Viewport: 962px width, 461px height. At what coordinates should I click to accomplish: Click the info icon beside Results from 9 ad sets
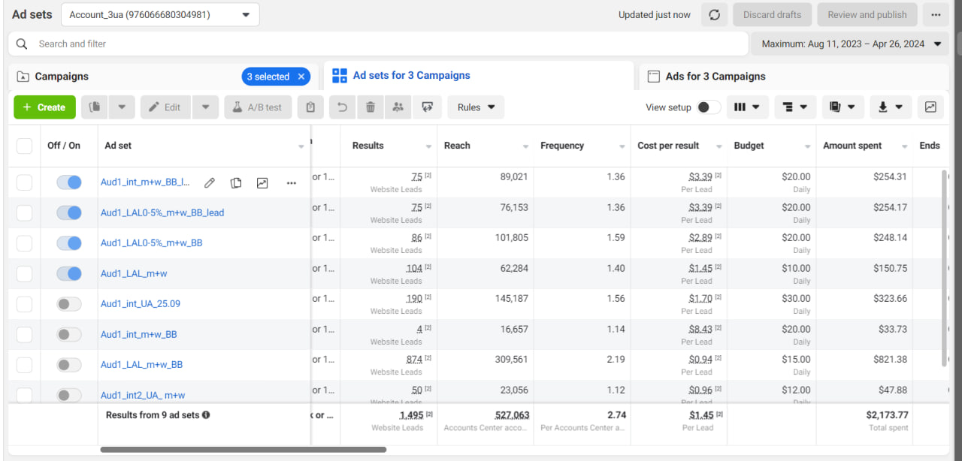[206, 414]
